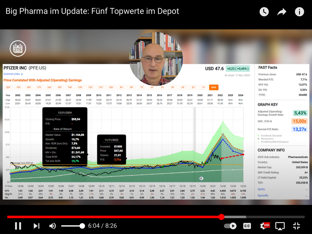Click the Watch Later clock icon
The width and height of the screenshot is (312, 234).
264,12
